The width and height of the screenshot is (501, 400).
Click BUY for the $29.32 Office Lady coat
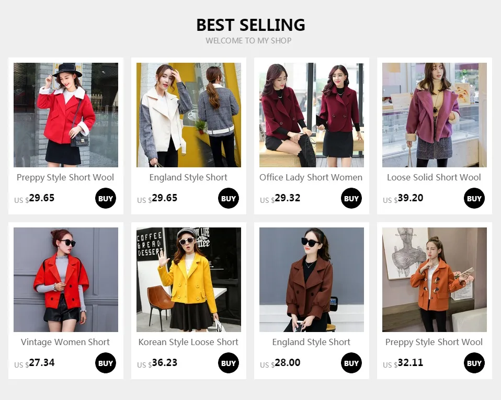tap(351, 198)
